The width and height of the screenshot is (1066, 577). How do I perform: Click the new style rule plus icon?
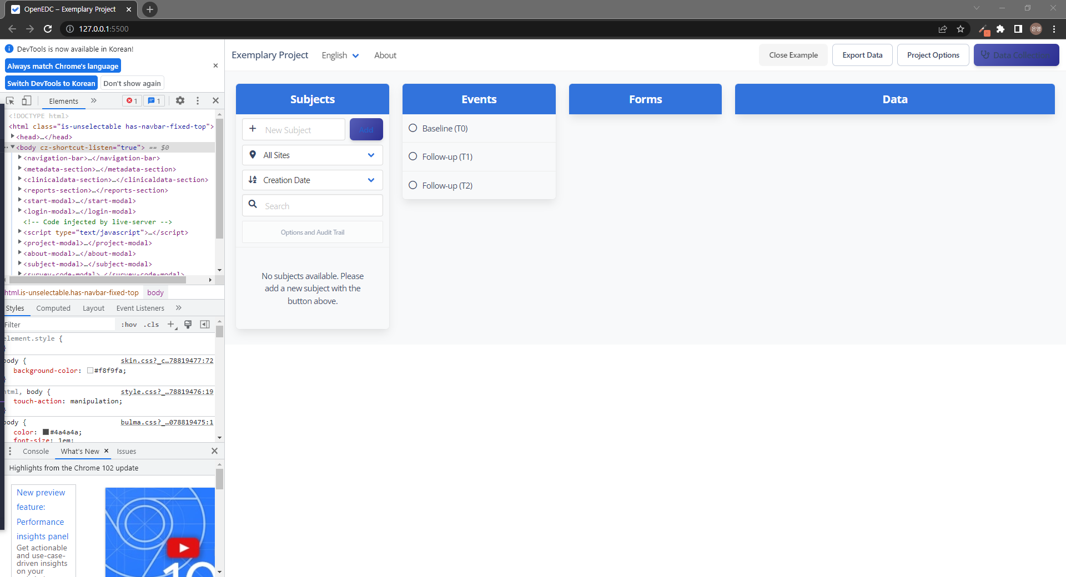[172, 325]
